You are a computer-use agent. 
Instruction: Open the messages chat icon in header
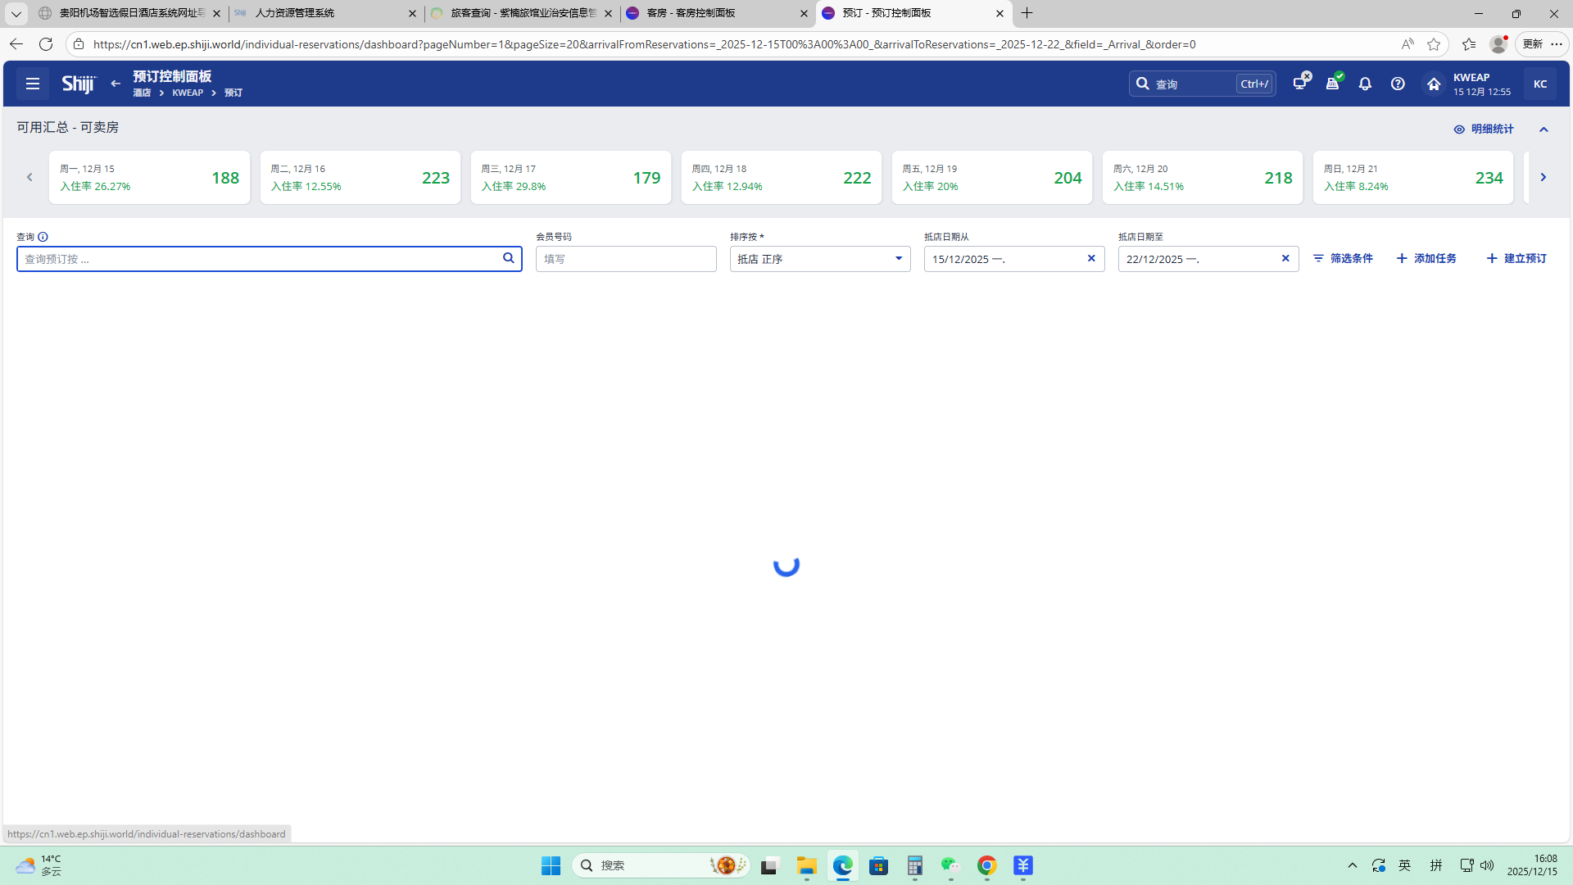(x=1300, y=83)
